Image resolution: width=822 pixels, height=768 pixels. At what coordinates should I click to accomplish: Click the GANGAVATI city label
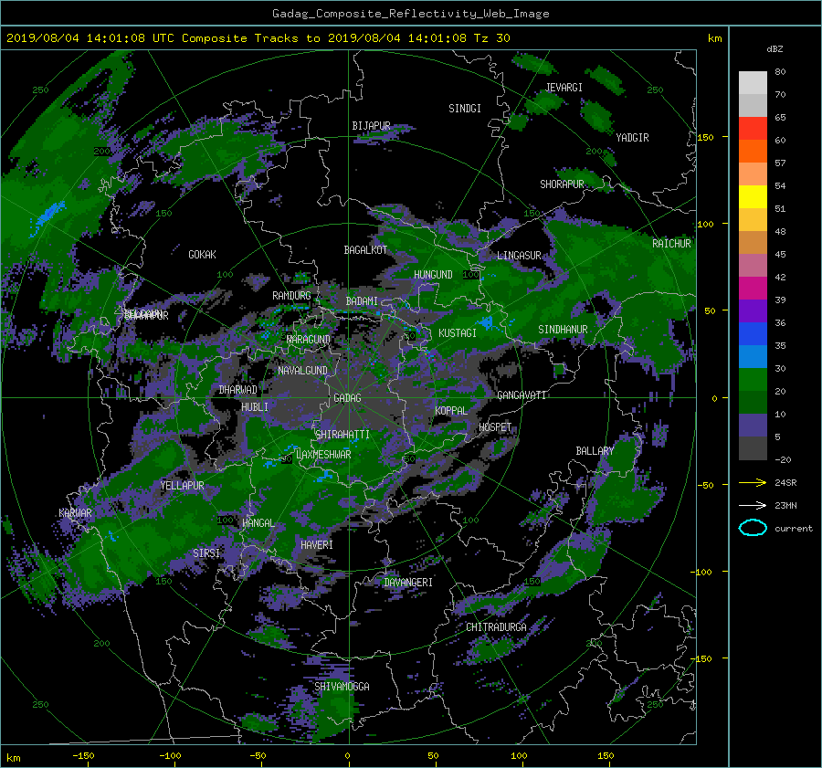coord(522,395)
